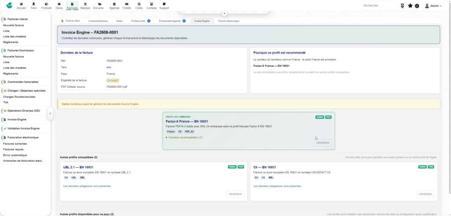The height and width of the screenshot is (216, 451).
Task: Click Générer for Factur-X France profile
Action: tap(323, 143)
